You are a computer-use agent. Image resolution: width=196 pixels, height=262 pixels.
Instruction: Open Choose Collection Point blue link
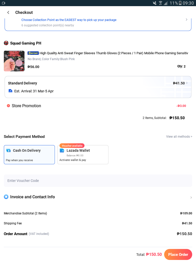[x=69, y=20]
